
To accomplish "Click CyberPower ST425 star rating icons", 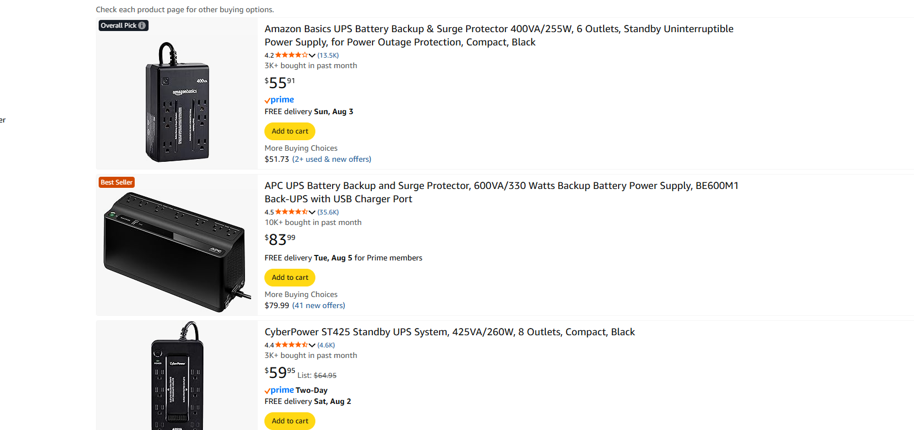I will (292, 345).
